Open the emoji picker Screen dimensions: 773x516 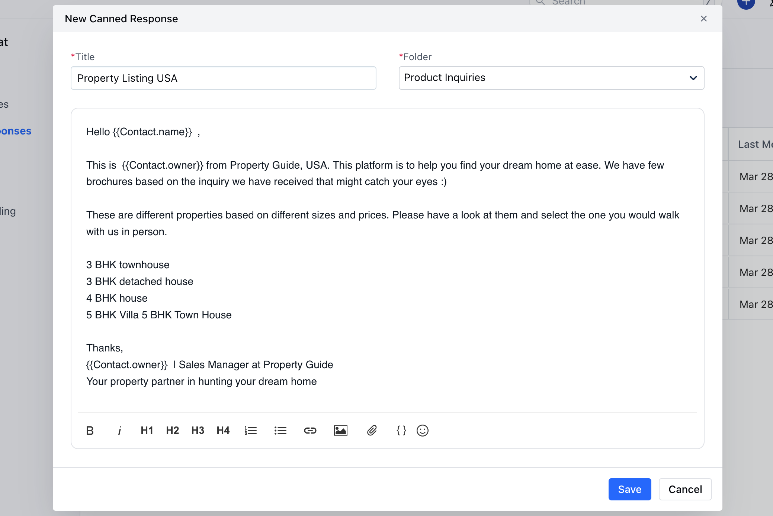(423, 430)
